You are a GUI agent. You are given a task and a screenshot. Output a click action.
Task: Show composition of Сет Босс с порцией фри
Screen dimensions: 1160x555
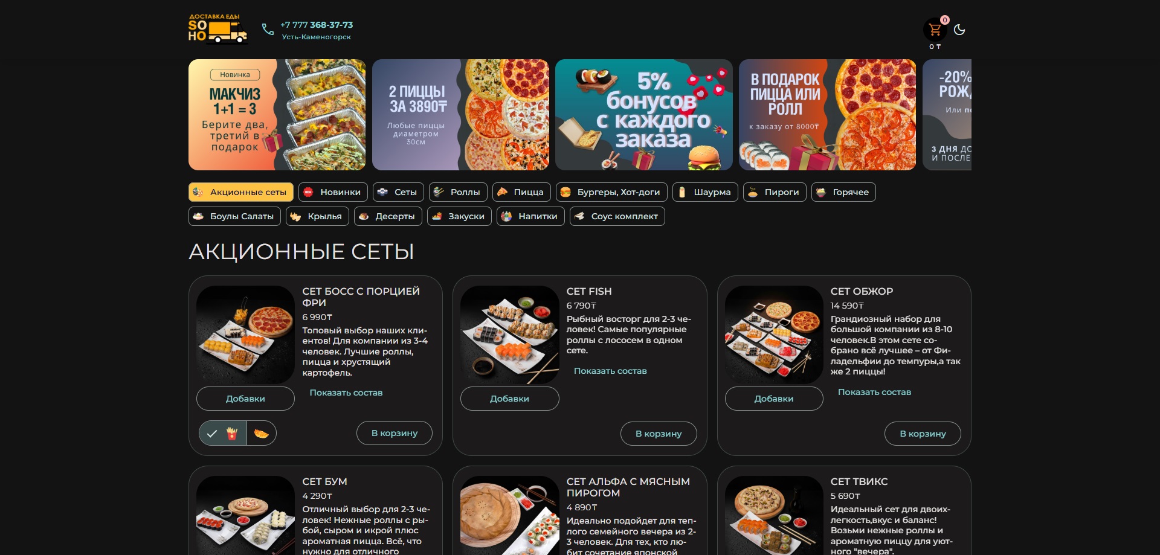point(346,393)
